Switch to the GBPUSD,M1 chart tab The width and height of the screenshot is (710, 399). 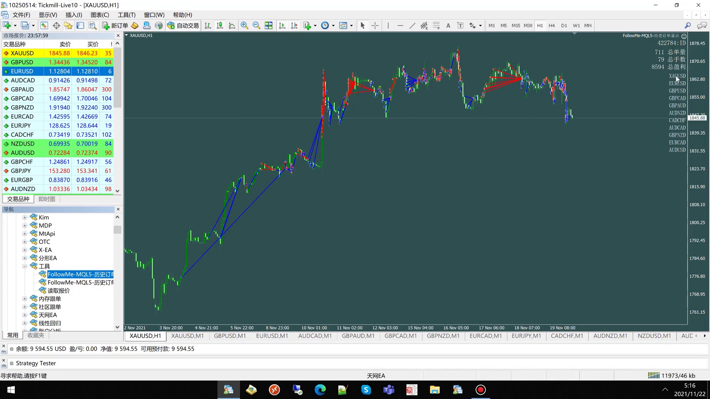click(230, 336)
